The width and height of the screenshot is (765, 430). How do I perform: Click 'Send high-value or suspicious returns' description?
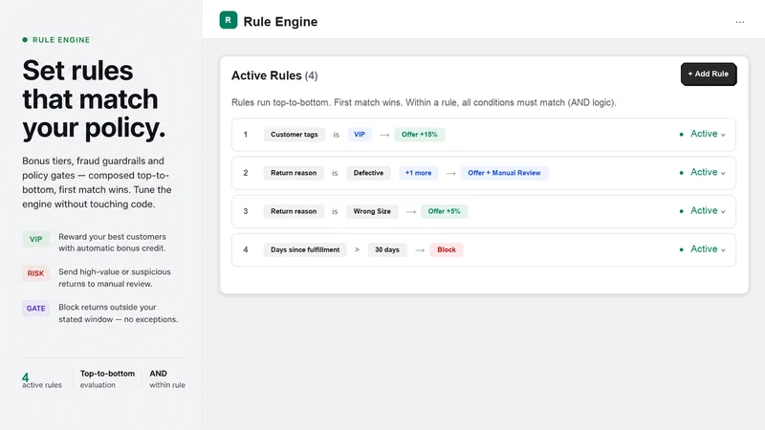[x=115, y=278]
